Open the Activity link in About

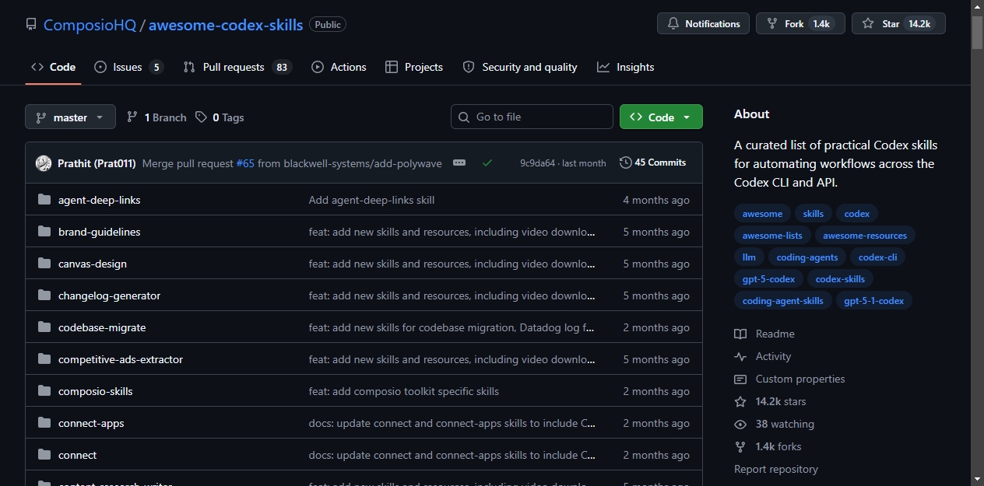point(763,356)
